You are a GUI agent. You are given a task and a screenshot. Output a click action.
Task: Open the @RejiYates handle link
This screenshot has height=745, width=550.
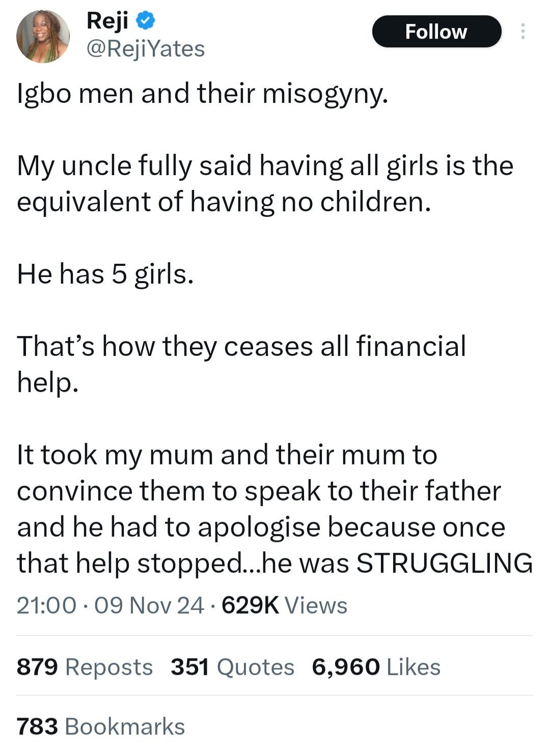click(x=146, y=49)
